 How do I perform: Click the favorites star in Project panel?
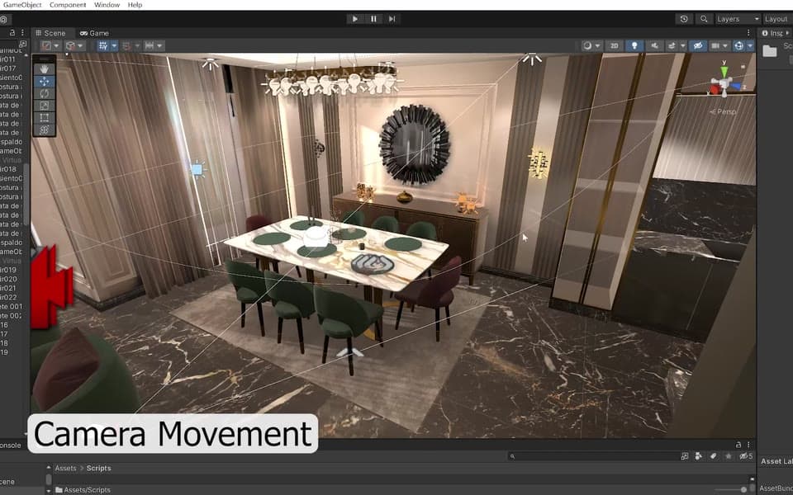pyautogui.click(x=729, y=456)
